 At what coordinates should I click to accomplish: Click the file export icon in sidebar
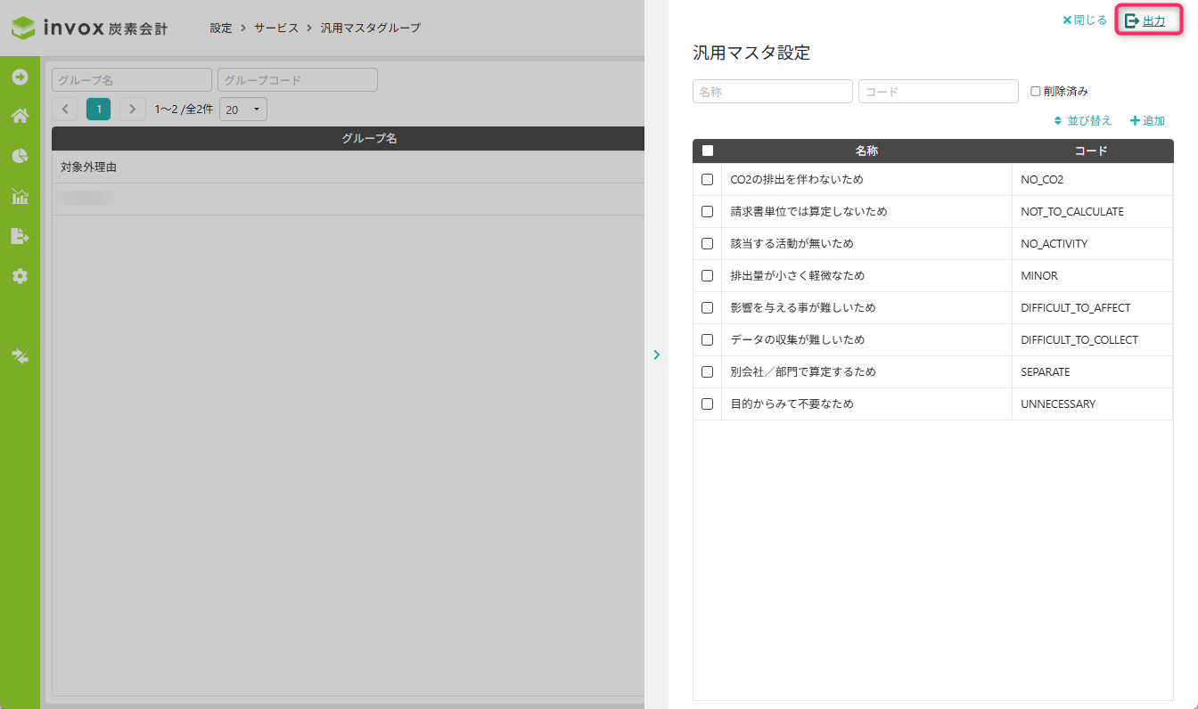[20, 236]
